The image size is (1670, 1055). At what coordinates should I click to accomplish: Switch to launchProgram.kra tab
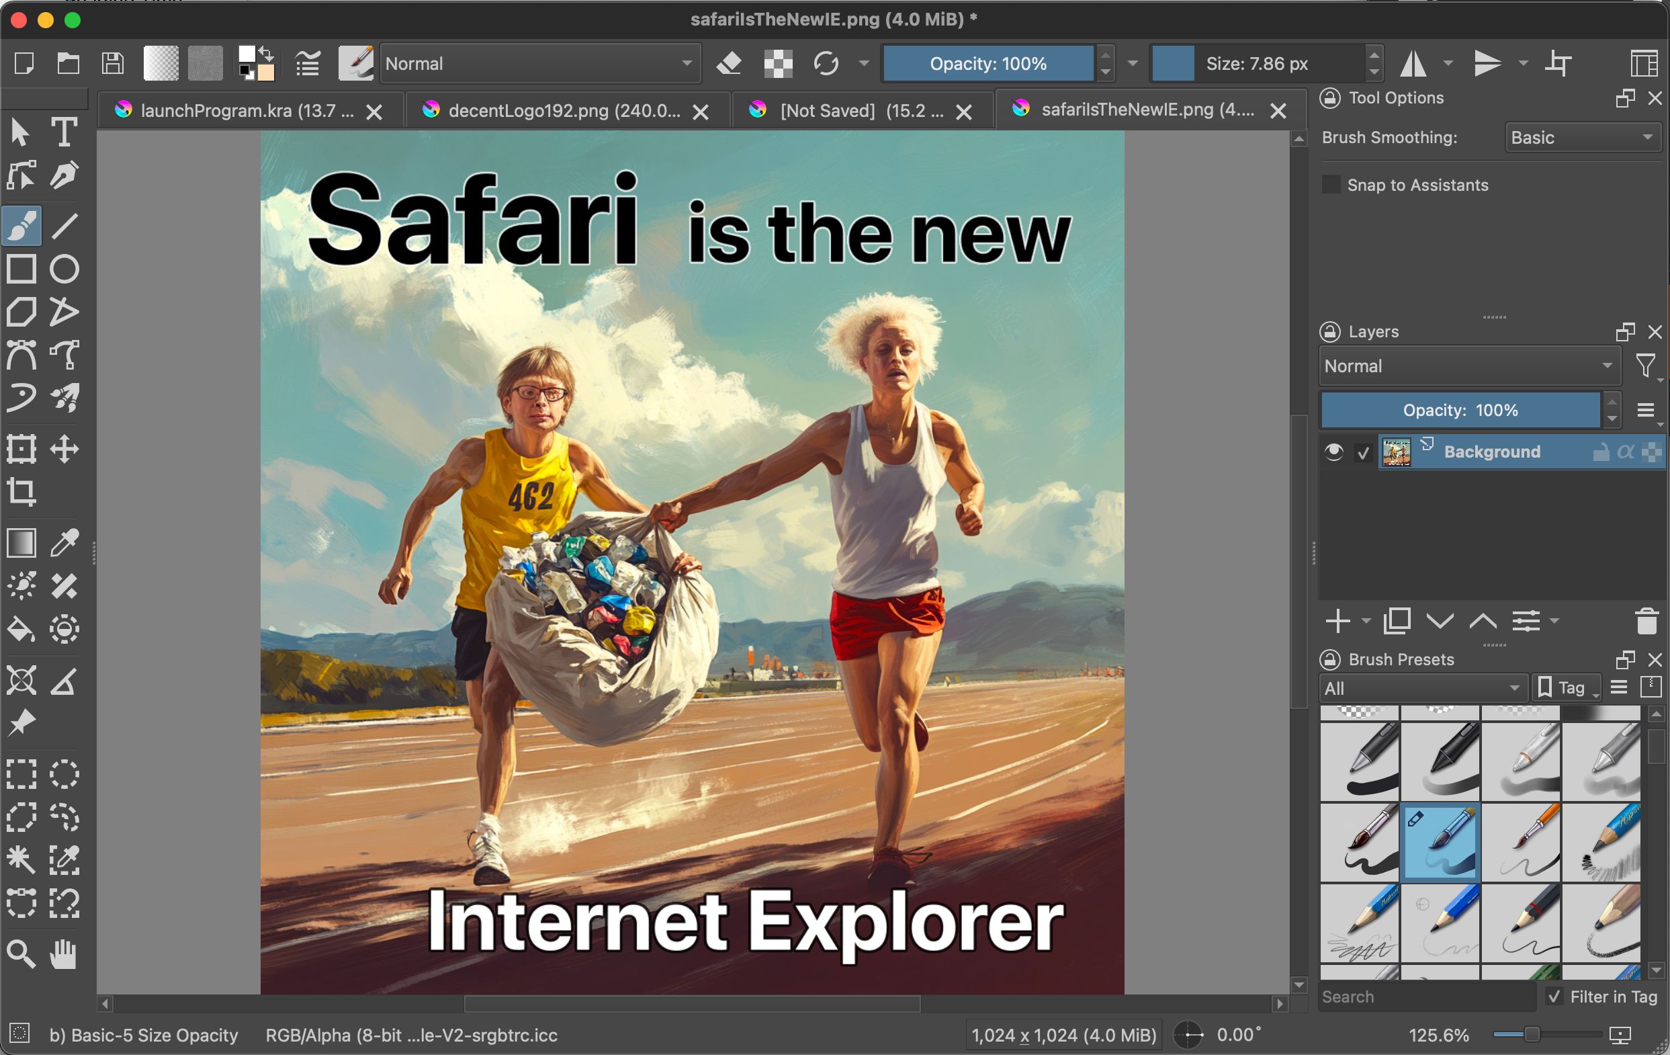point(249,111)
